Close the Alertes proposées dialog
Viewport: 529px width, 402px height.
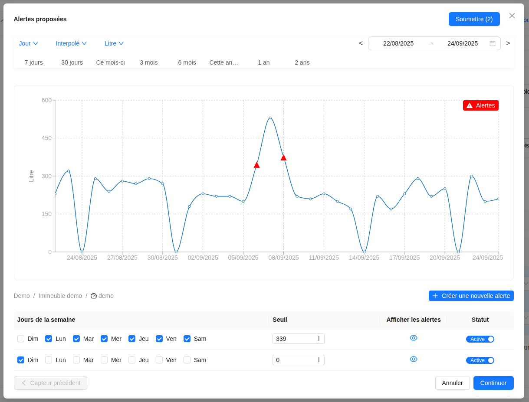(x=512, y=16)
